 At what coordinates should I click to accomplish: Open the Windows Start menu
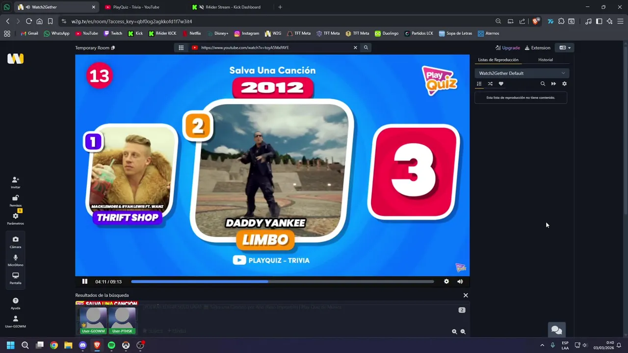tap(10, 345)
